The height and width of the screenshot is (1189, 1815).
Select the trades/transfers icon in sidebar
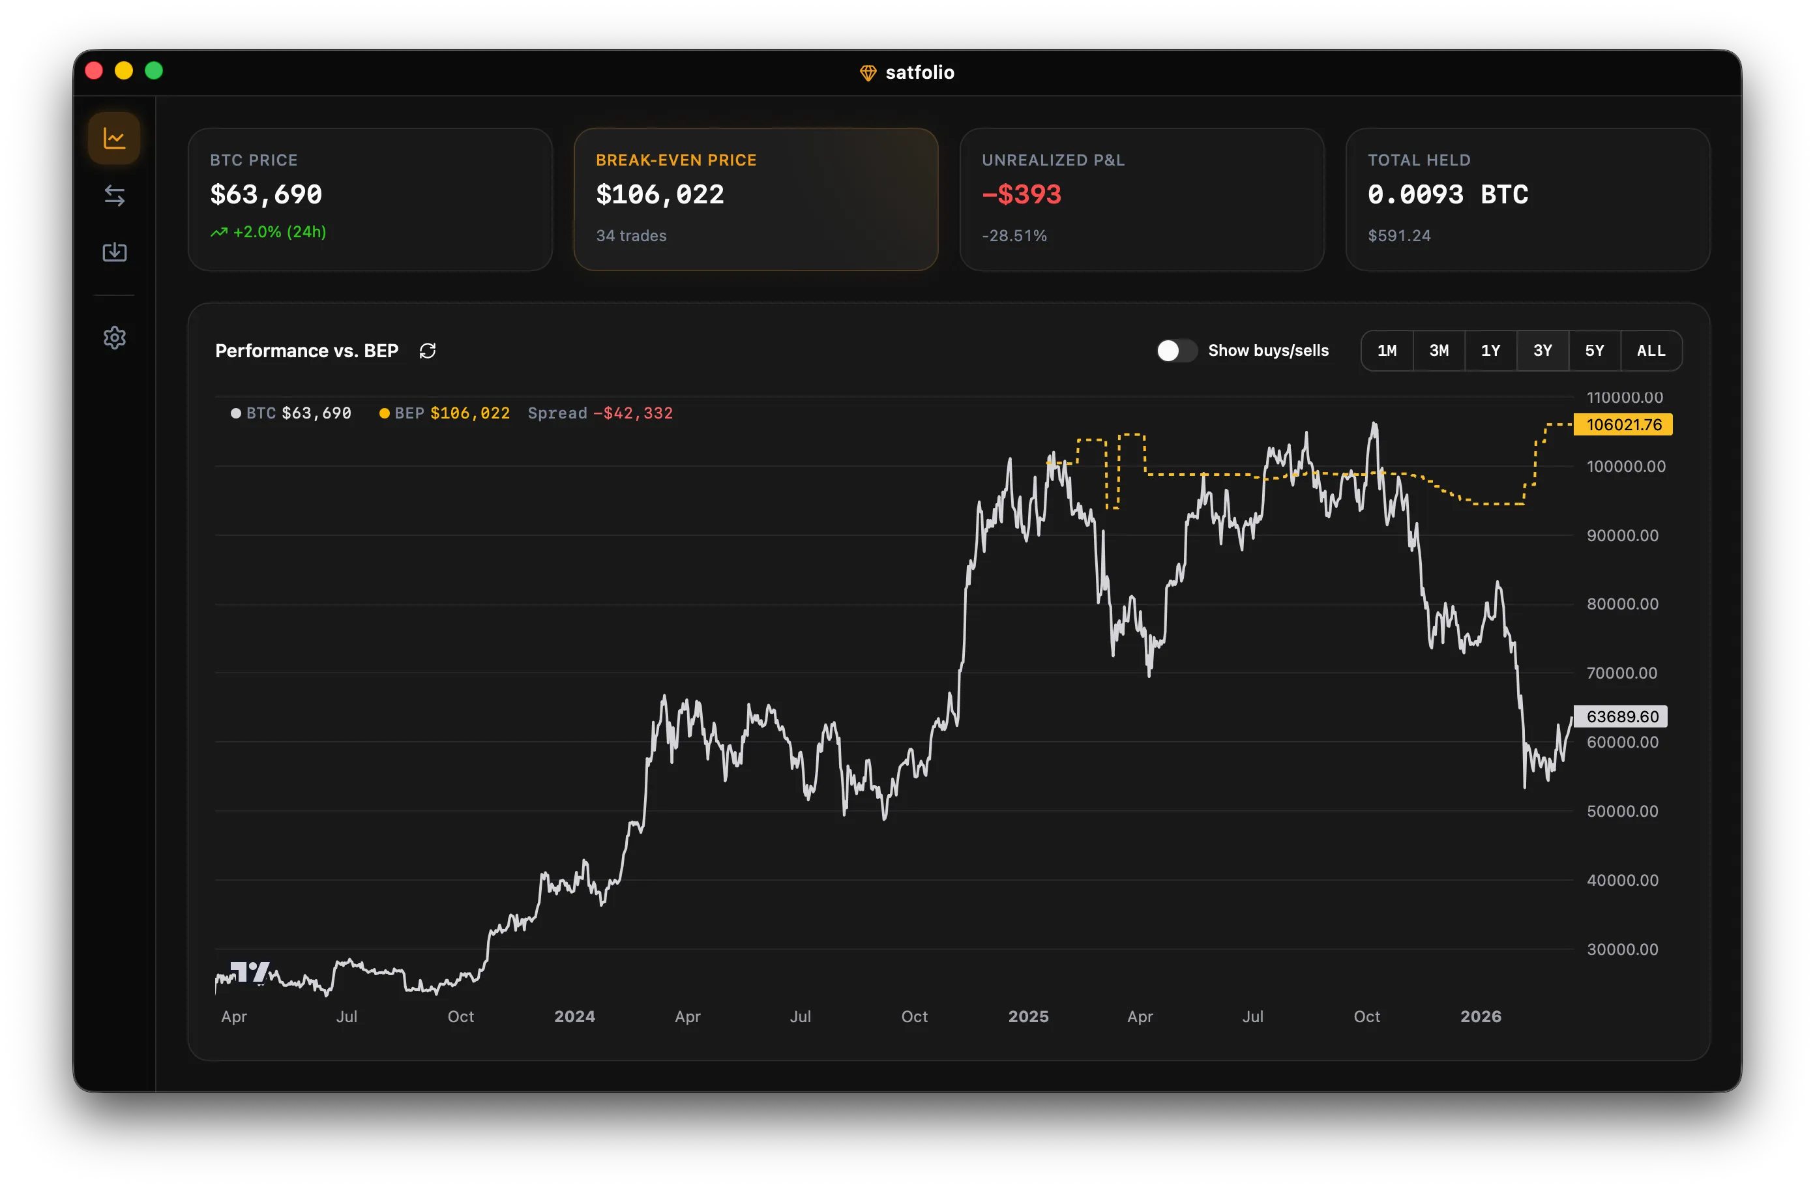click(114, 196)
